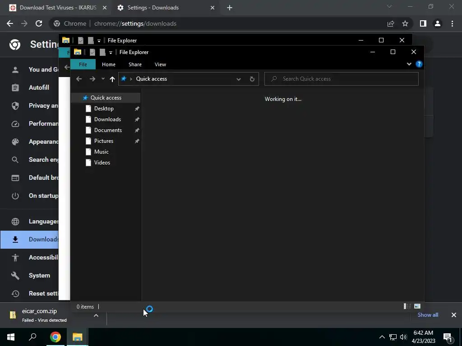
Task: Open Chrome three-dot menu
Action: 452,23
